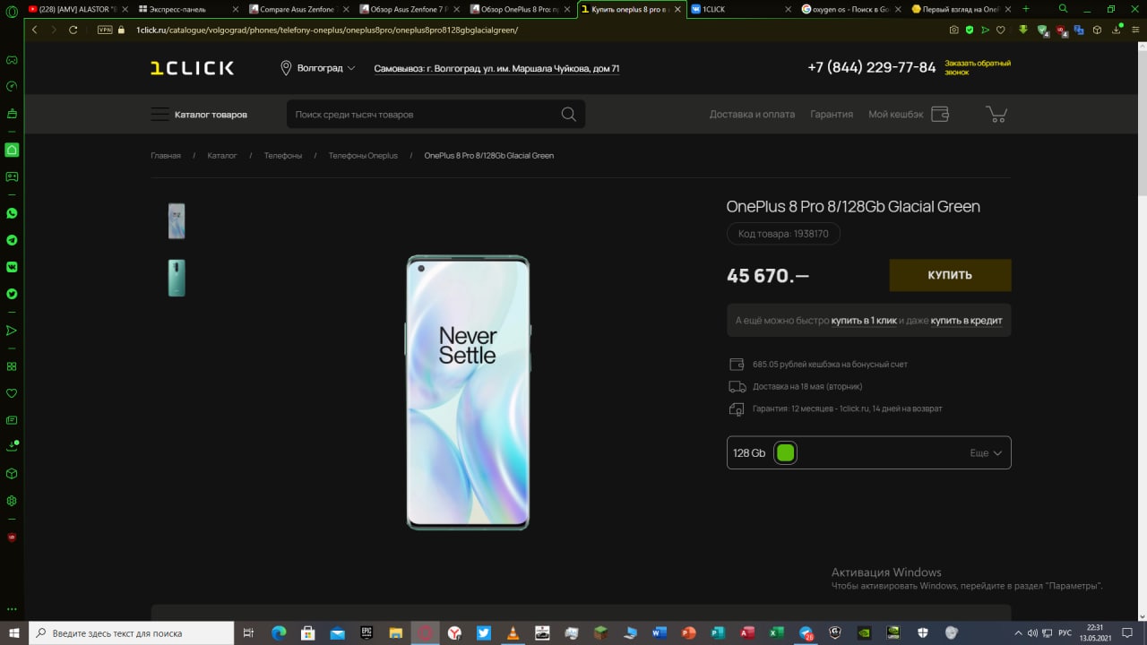
Task: Go back to the previous page
Action: 35,30
